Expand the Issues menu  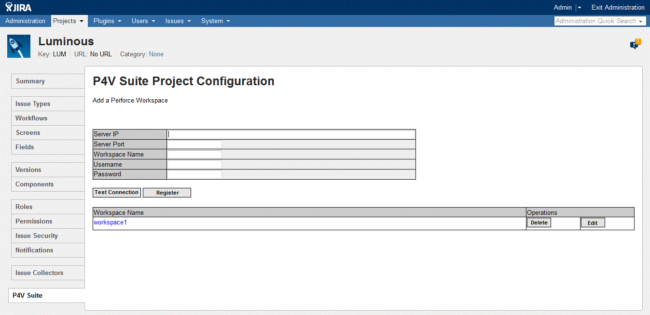pyautogui.click(x=178, y=21)
